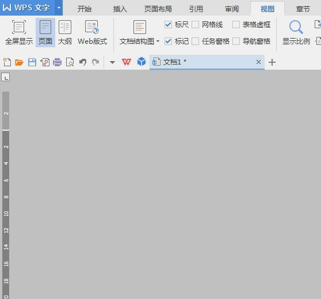Enable the Table gridlines checkbox (表格虚框)
The height and width of the screenshot is (299, 321).
[x=236, y=25]
